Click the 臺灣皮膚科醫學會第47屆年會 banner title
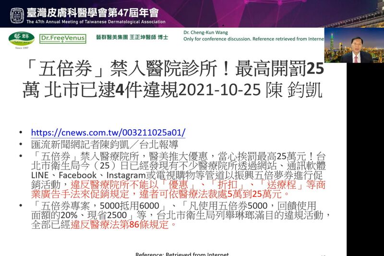Image resolution: width=384 pixels, height=256 pixels. pos(93,12)
